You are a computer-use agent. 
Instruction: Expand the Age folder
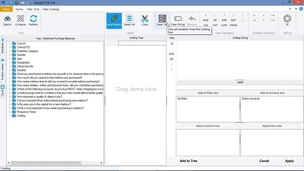(9, 58)
